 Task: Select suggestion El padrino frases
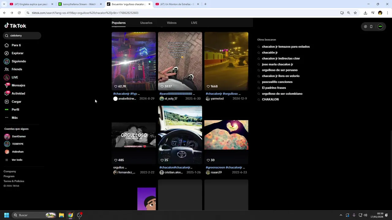point(274,88)
